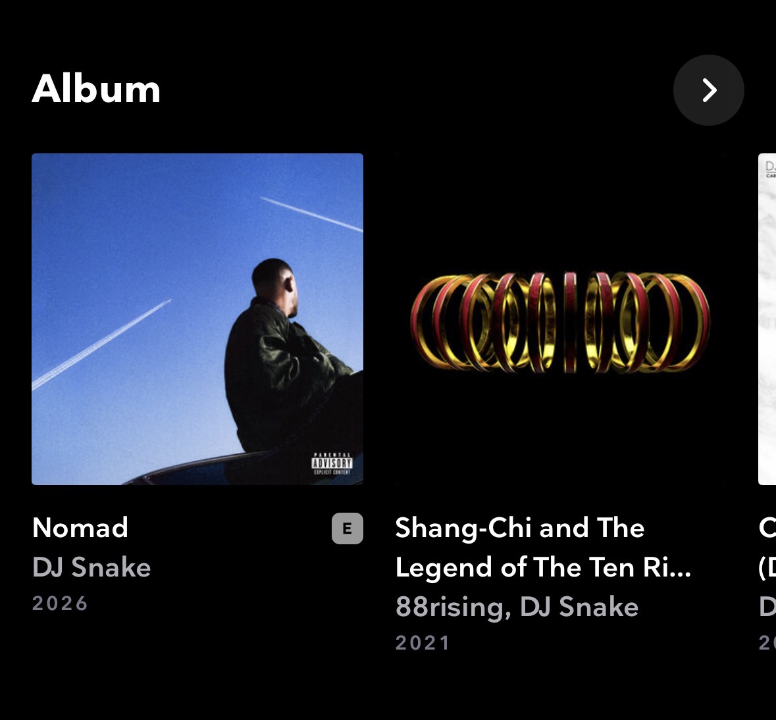Open the Album section chevron arrow
This screenshot has width=776, height=720.
708,90
